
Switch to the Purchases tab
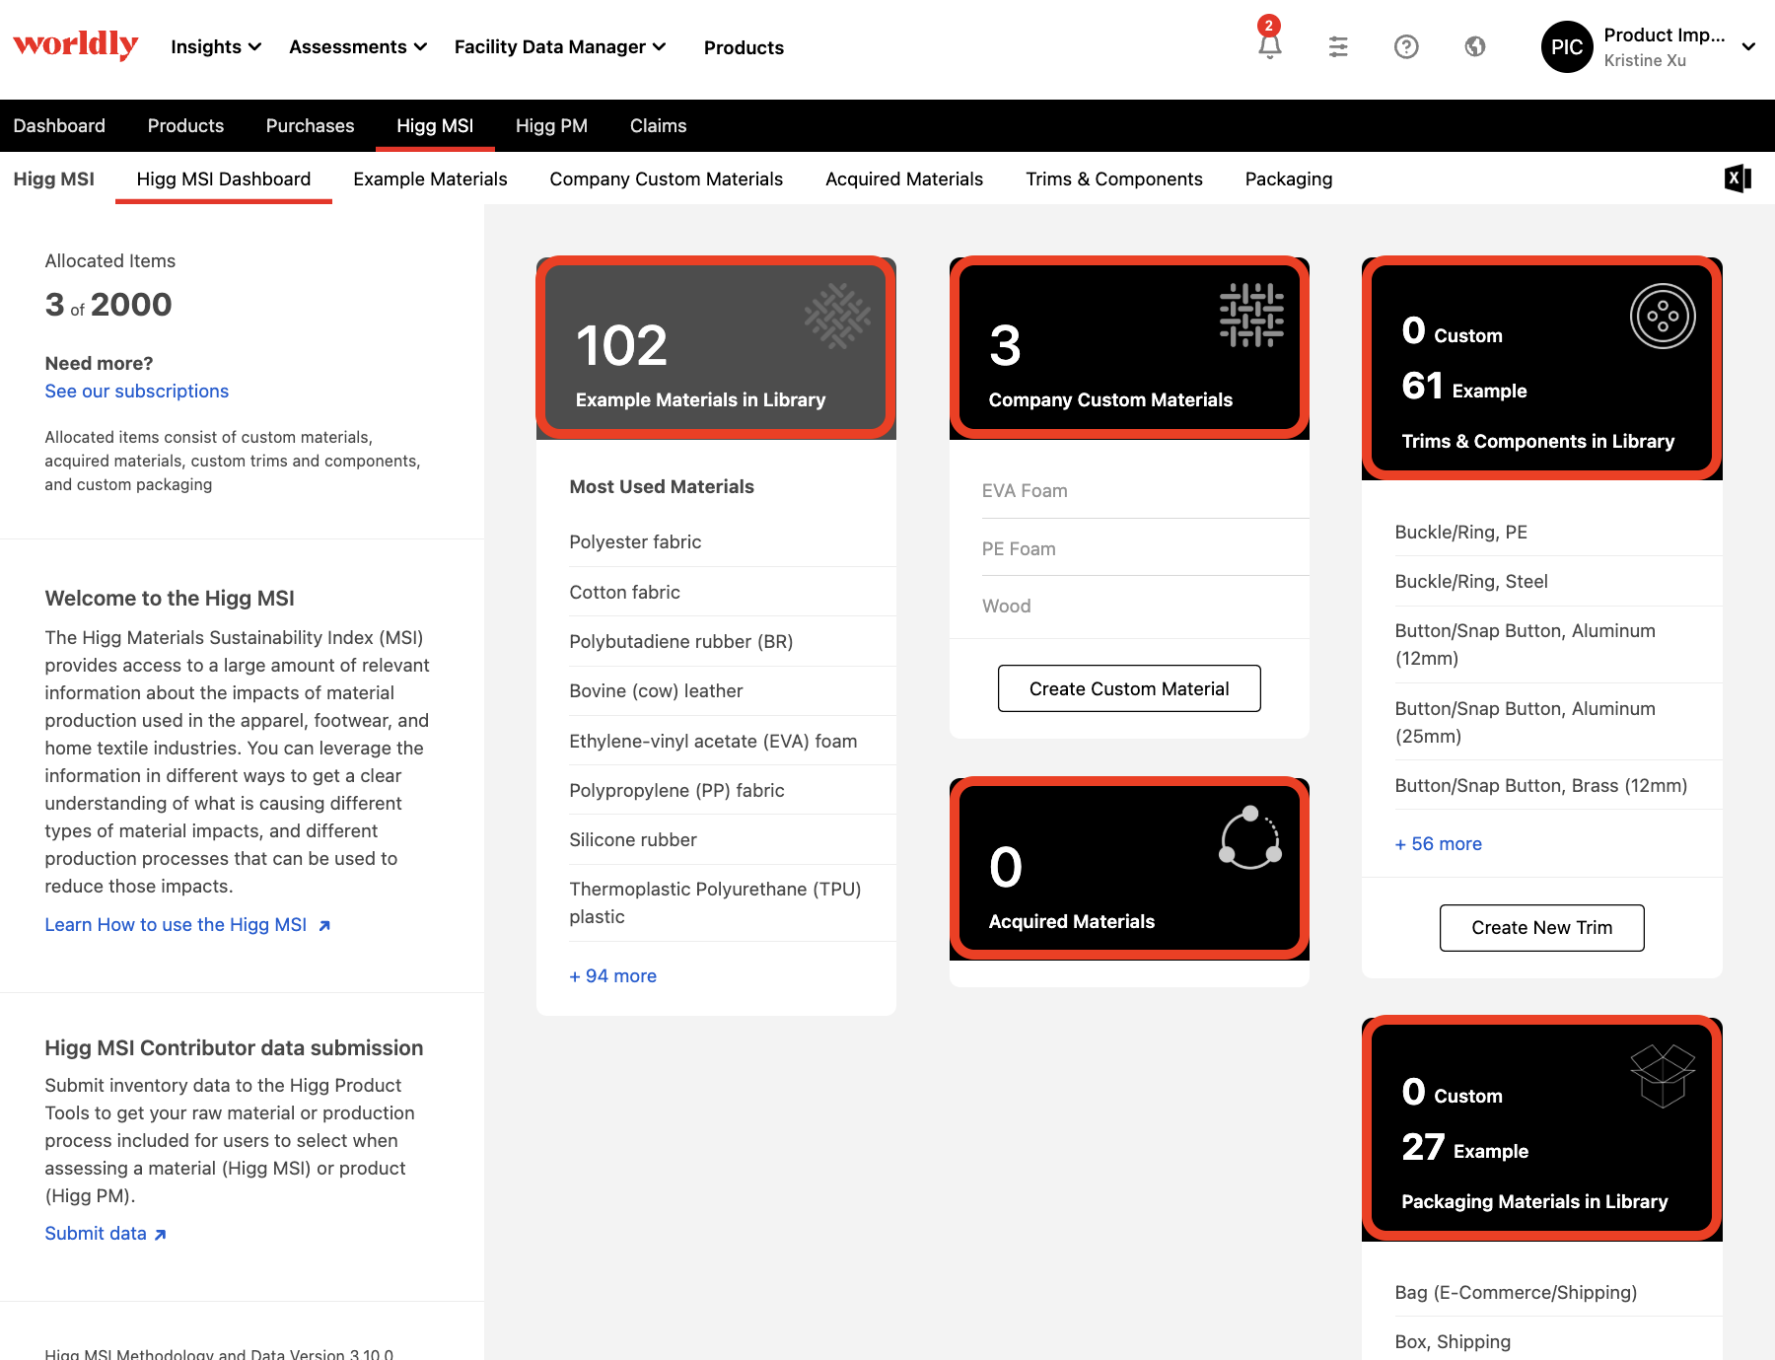[310, 125]
